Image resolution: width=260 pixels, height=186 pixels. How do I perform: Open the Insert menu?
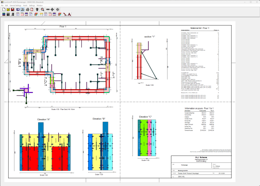coord(25,5)
